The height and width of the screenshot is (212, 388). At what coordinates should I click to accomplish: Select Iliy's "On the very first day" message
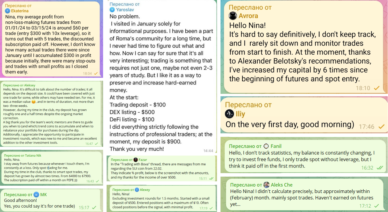tap(290, 124)
